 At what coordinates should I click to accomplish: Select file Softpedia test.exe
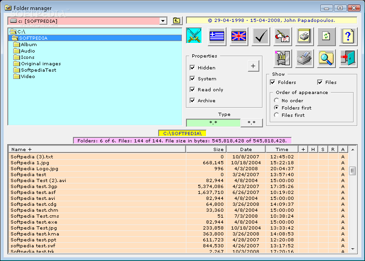coord(178,222)
